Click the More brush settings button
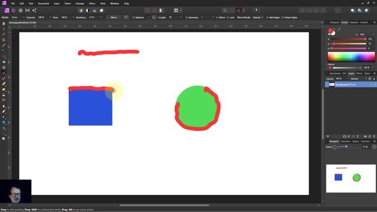 (x=114, y=18)
